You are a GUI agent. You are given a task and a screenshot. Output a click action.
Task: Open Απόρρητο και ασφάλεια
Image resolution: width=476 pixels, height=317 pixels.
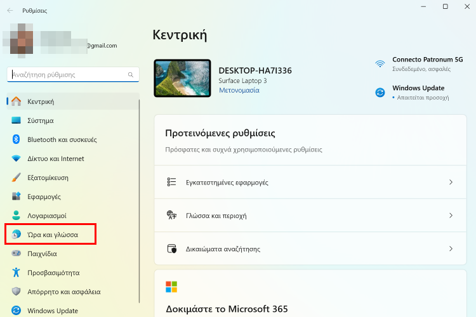click(73, 292)
